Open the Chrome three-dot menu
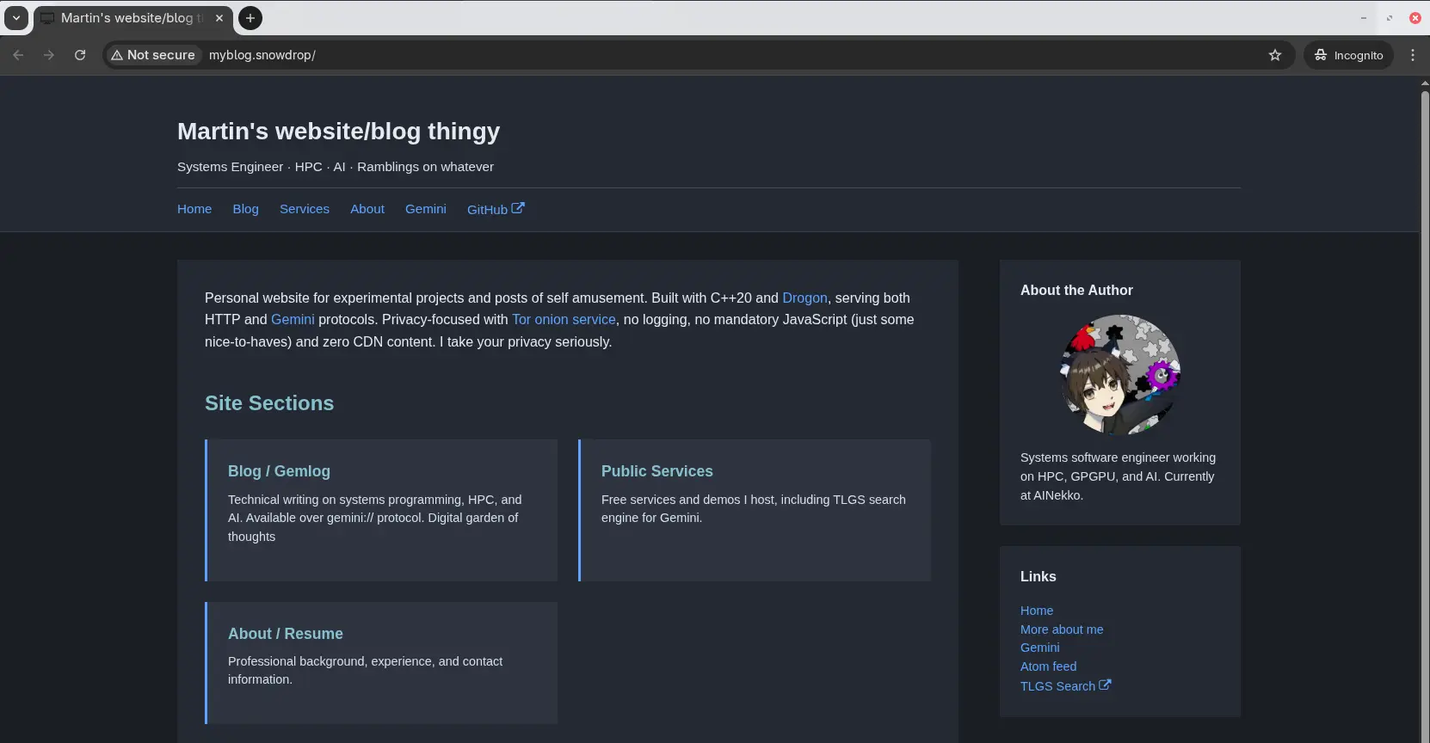 pyautogui.click(x=1412, y=55)
